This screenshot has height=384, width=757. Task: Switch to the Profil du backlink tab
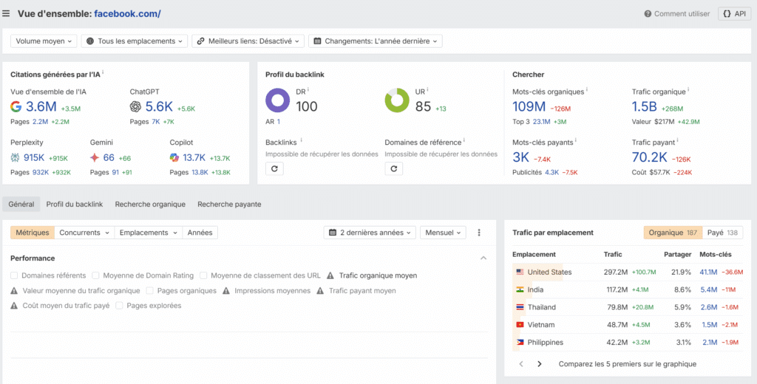tap(75, 204)
